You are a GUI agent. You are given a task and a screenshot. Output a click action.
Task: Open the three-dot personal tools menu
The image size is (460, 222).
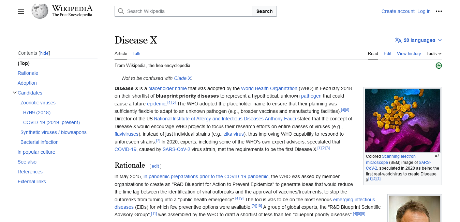[439, 11]
